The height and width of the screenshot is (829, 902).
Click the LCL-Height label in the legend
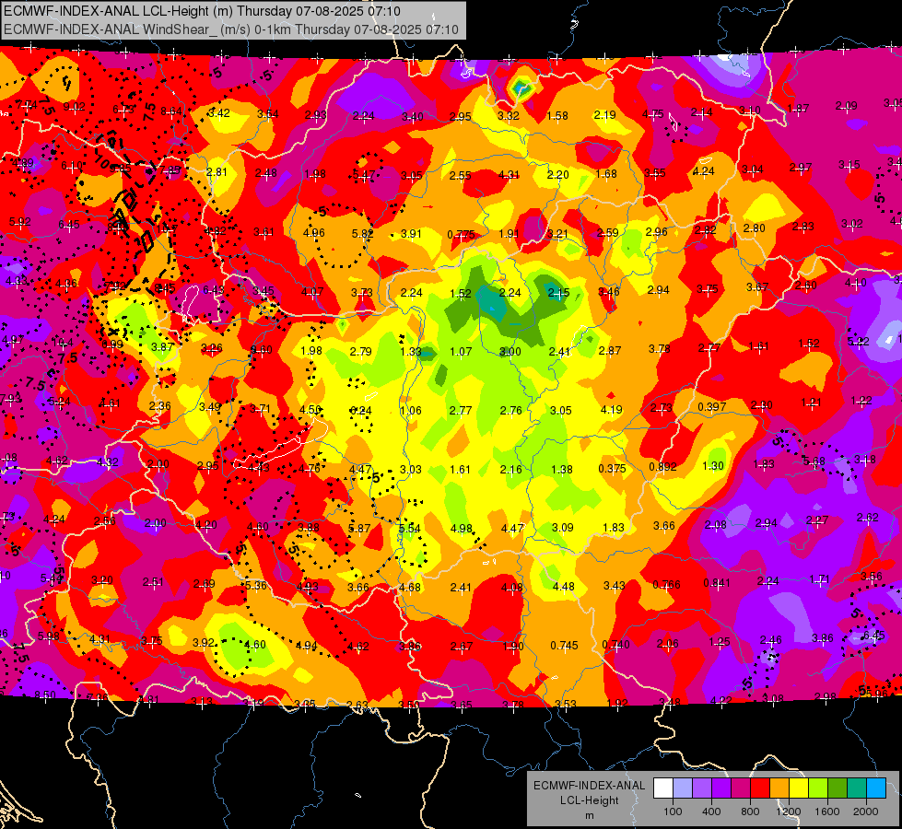pyautogui.click(x=589, y=800)
